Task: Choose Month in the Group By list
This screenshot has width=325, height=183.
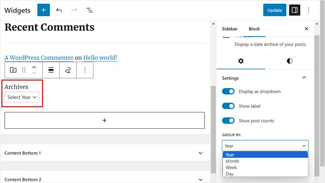Action: tap(265, 161)
